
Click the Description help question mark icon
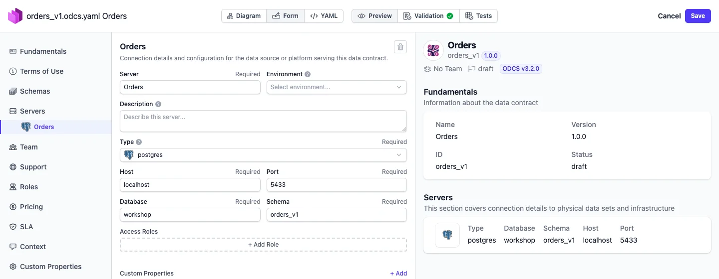coord(158,104)
